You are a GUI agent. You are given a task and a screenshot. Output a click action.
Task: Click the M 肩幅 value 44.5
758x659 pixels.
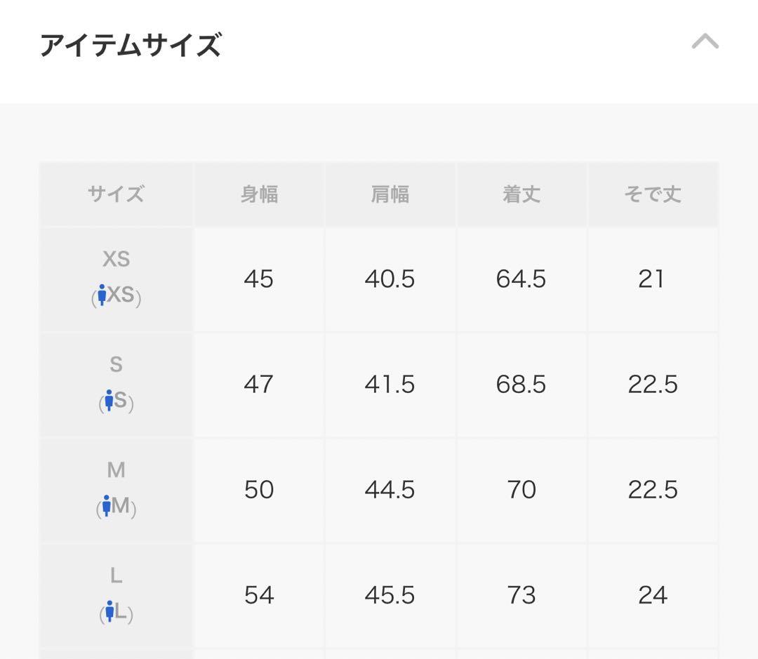pos(390,490)
